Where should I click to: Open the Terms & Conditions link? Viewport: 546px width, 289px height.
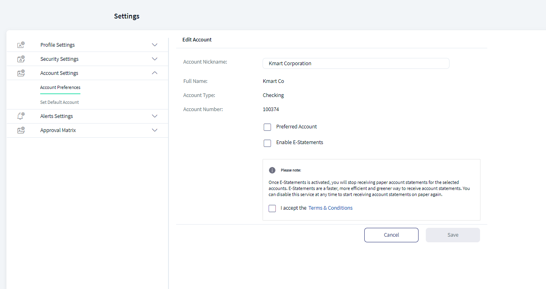(x=330, y=208)
